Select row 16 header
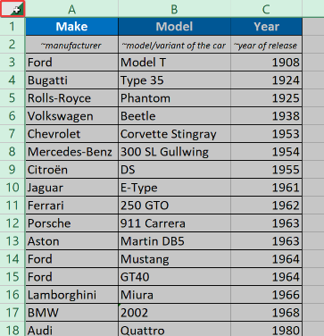324x336 pixels. tap(12, 295)
